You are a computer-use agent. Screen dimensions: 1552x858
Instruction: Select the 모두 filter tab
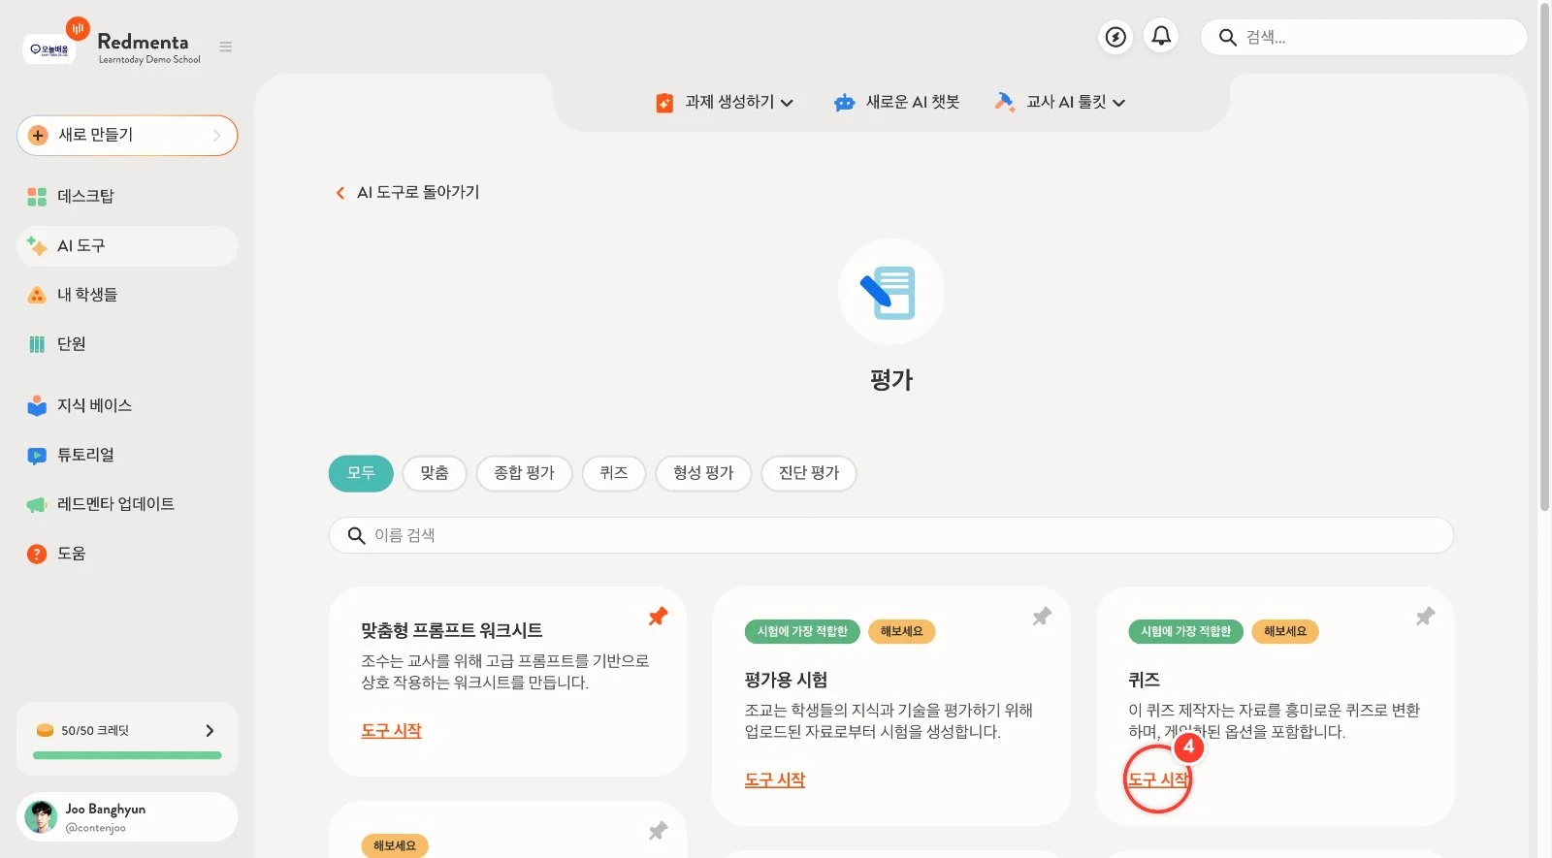361,473
